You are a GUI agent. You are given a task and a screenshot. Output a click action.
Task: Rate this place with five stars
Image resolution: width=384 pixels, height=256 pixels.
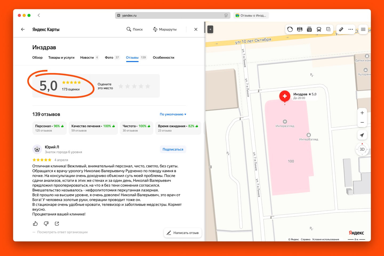tap(148, 86)
